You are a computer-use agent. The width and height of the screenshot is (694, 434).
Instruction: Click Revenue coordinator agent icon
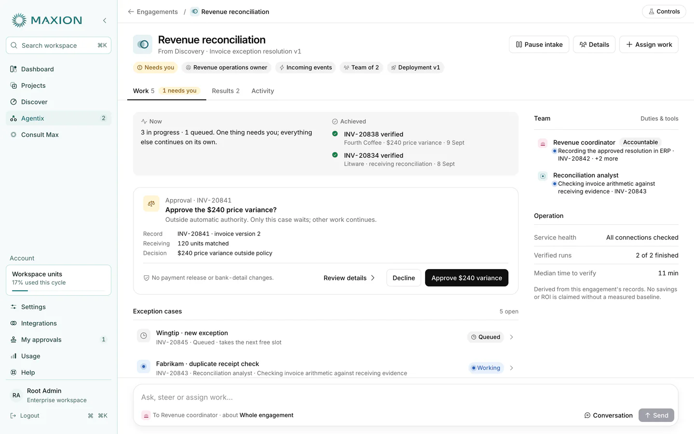(x=543, y=143)
